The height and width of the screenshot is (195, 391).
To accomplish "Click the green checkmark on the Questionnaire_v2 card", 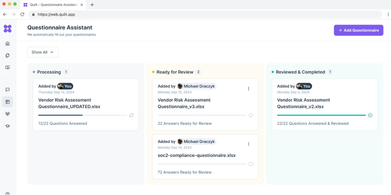I will tap(370, 115).
